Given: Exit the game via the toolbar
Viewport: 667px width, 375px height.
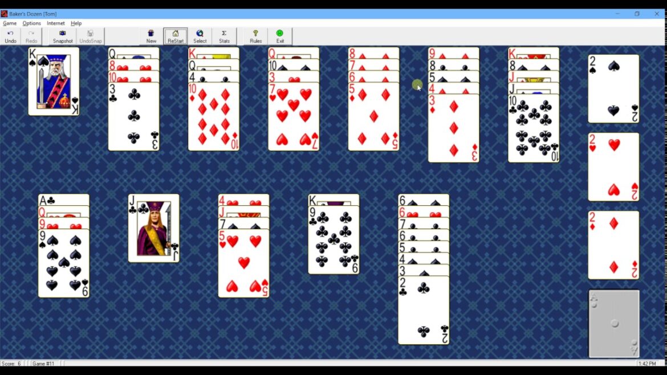Looking at the screenshot, I should [280, 35].
